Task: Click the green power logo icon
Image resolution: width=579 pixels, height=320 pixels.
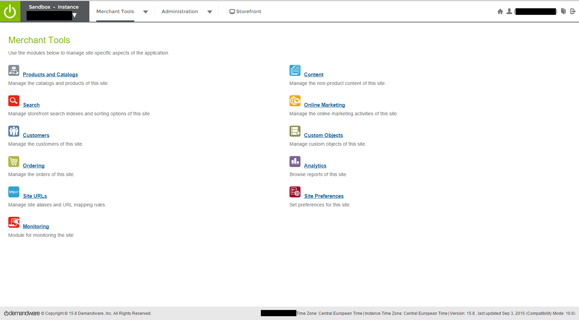Action: coord(10,11)
